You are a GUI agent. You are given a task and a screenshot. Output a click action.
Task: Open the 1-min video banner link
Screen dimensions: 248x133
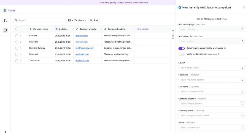point(124,2)
